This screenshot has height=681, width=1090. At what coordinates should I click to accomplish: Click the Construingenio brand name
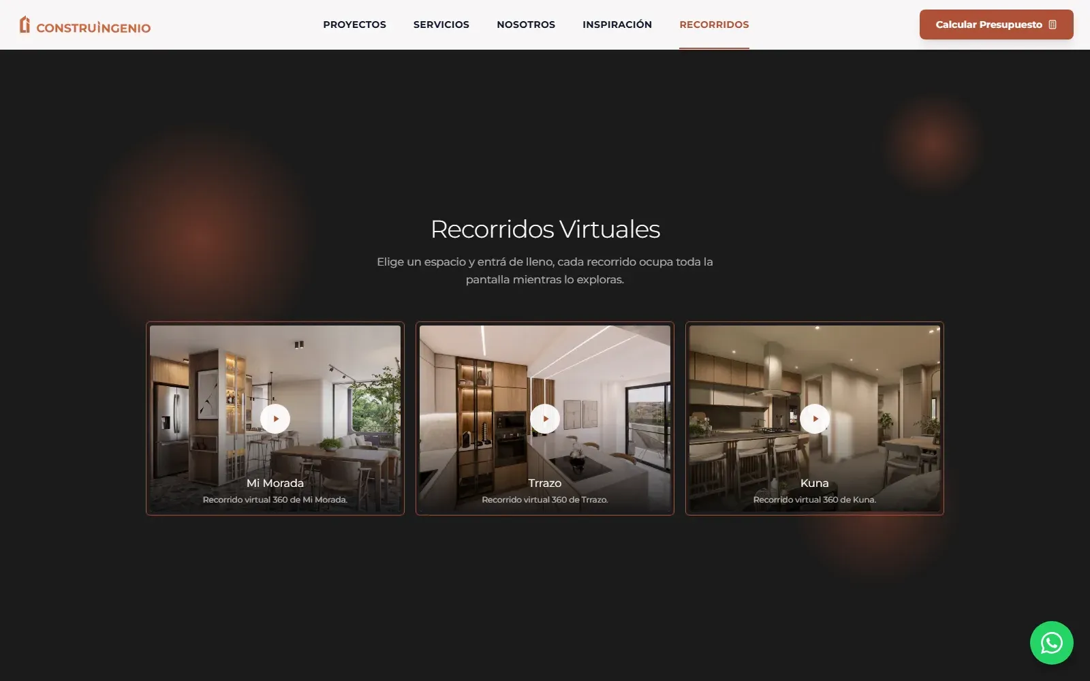93,27
